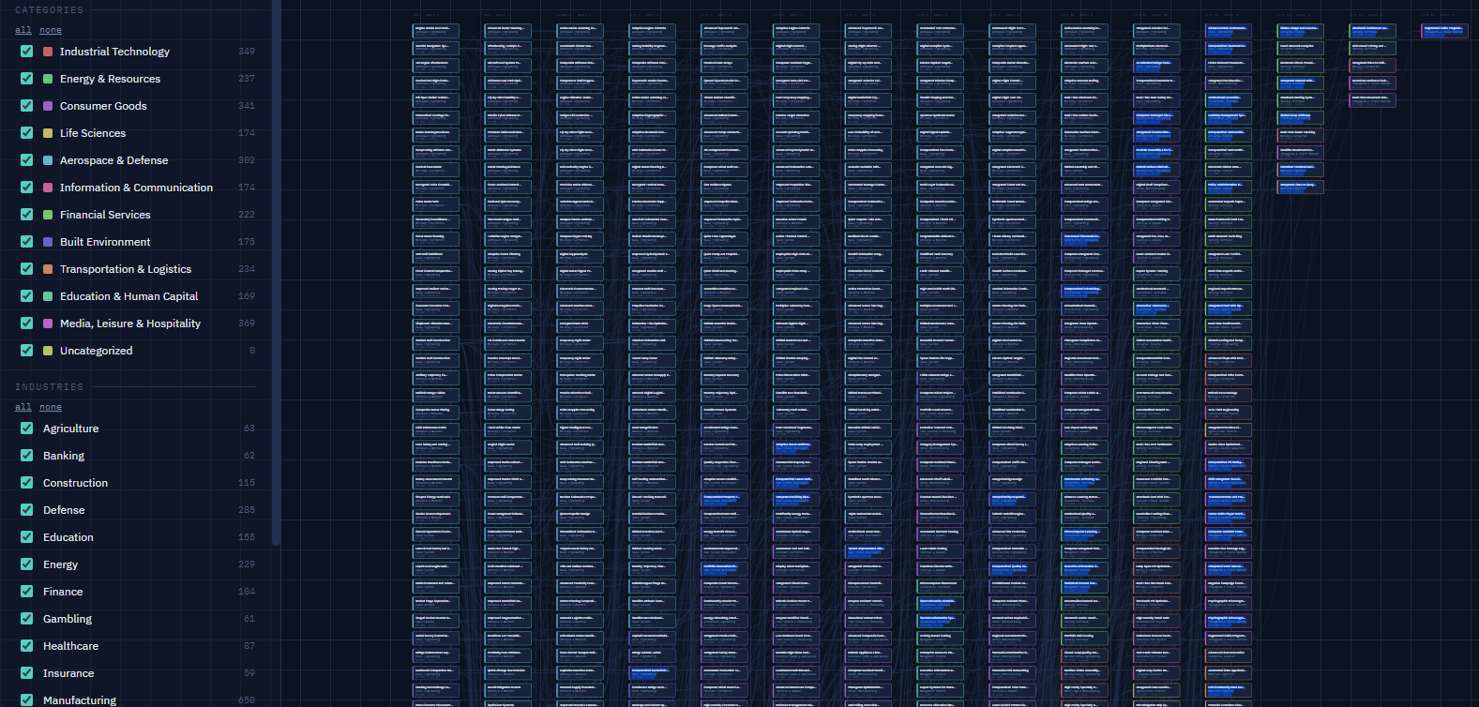
Task: Disable the Gambling industry checkbox
Action: tap(27, 619)
